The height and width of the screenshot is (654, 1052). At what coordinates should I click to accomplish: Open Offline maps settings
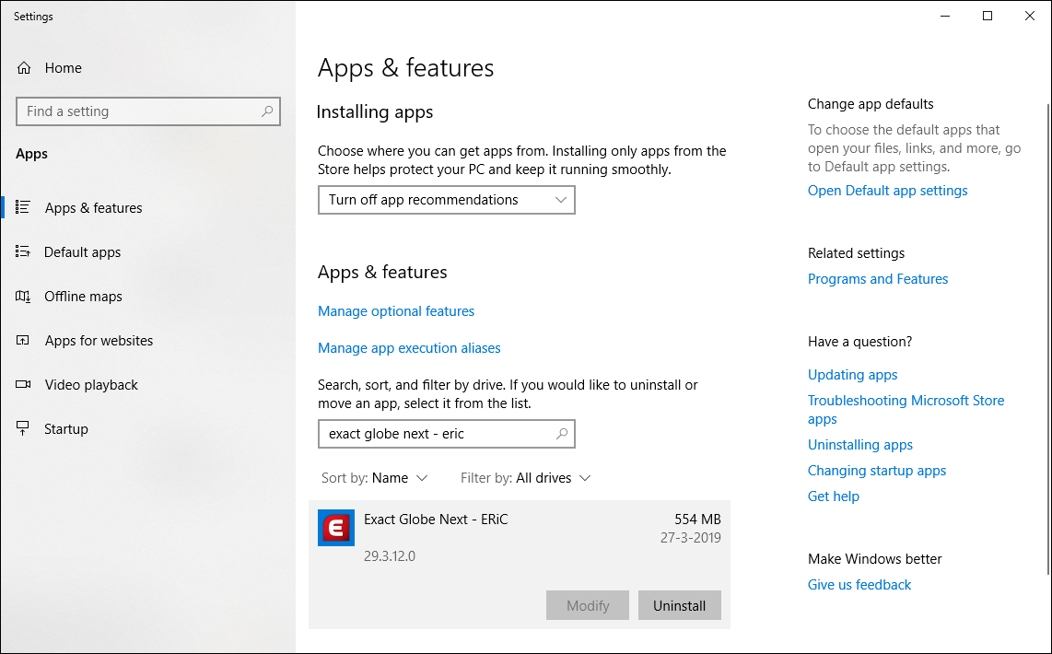point(83,297)
